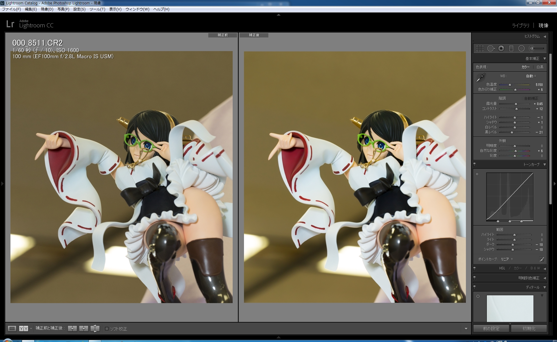
Task: Collapse the ディテール panel
Action: (x=545, y=287)
